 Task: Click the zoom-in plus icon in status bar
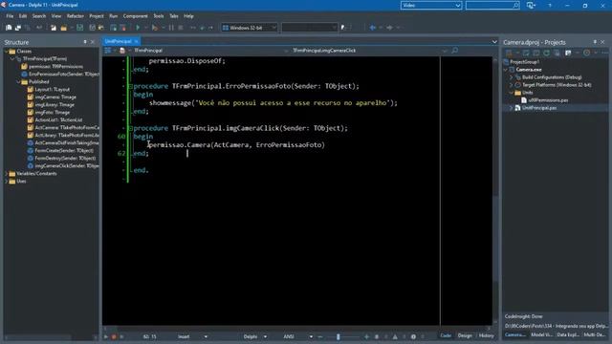[366, 336]
